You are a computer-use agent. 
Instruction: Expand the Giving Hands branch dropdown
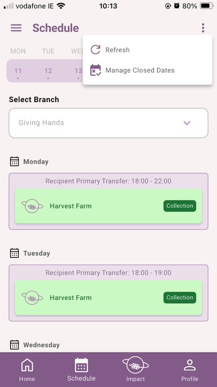tap(108, 123)
